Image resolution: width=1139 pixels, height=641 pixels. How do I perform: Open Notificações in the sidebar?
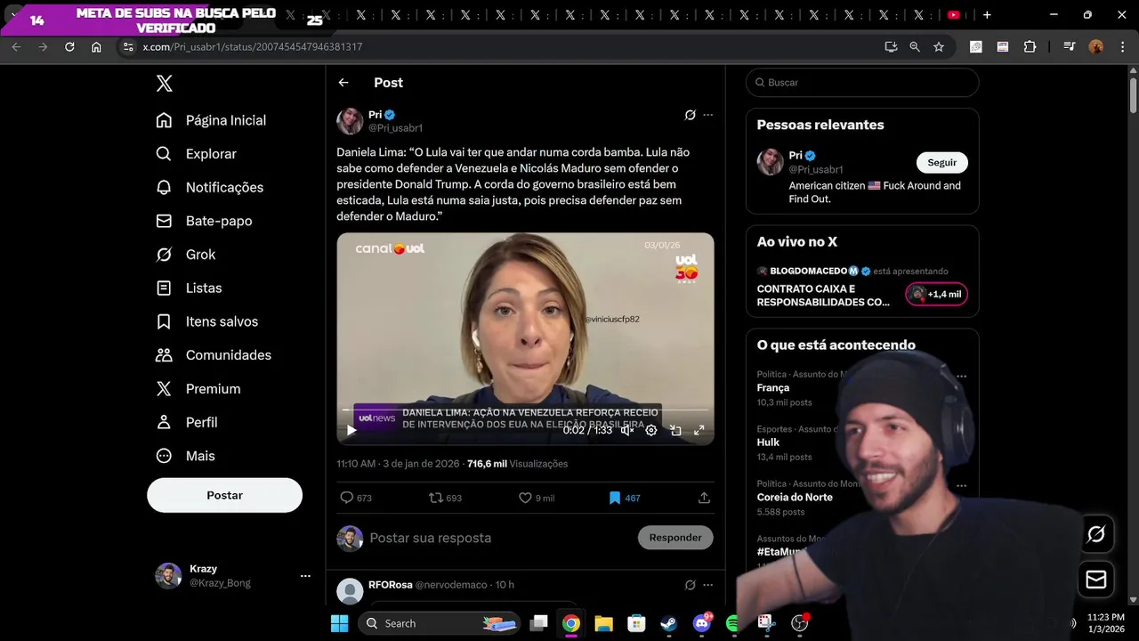[209, 187]
